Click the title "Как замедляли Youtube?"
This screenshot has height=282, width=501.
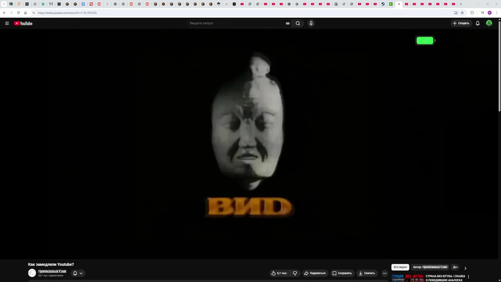(51, 264)
